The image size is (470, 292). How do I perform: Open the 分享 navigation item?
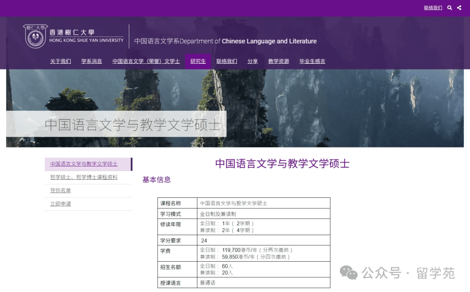click(252, 61)
